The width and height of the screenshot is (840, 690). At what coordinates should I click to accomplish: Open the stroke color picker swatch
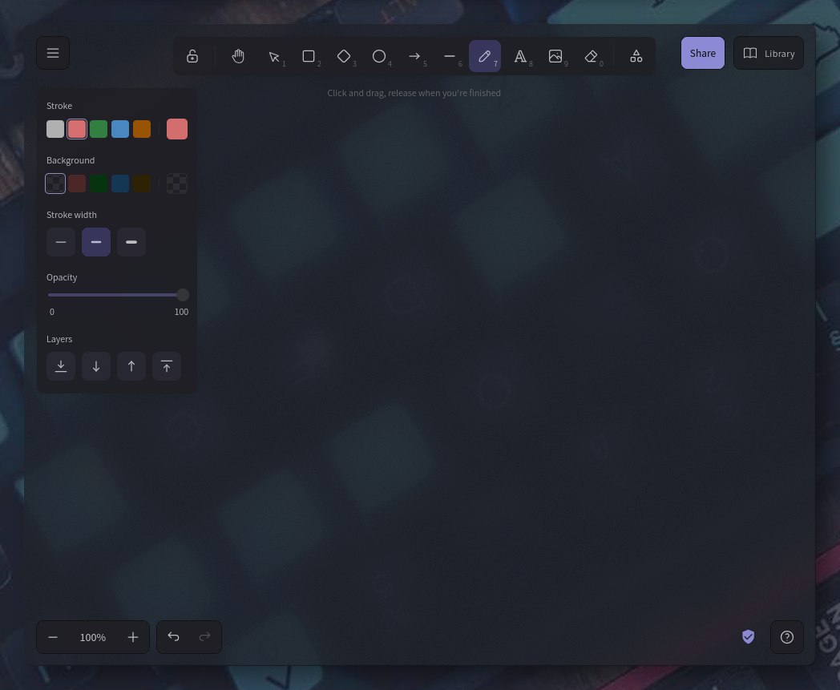(x=177, y=129)
